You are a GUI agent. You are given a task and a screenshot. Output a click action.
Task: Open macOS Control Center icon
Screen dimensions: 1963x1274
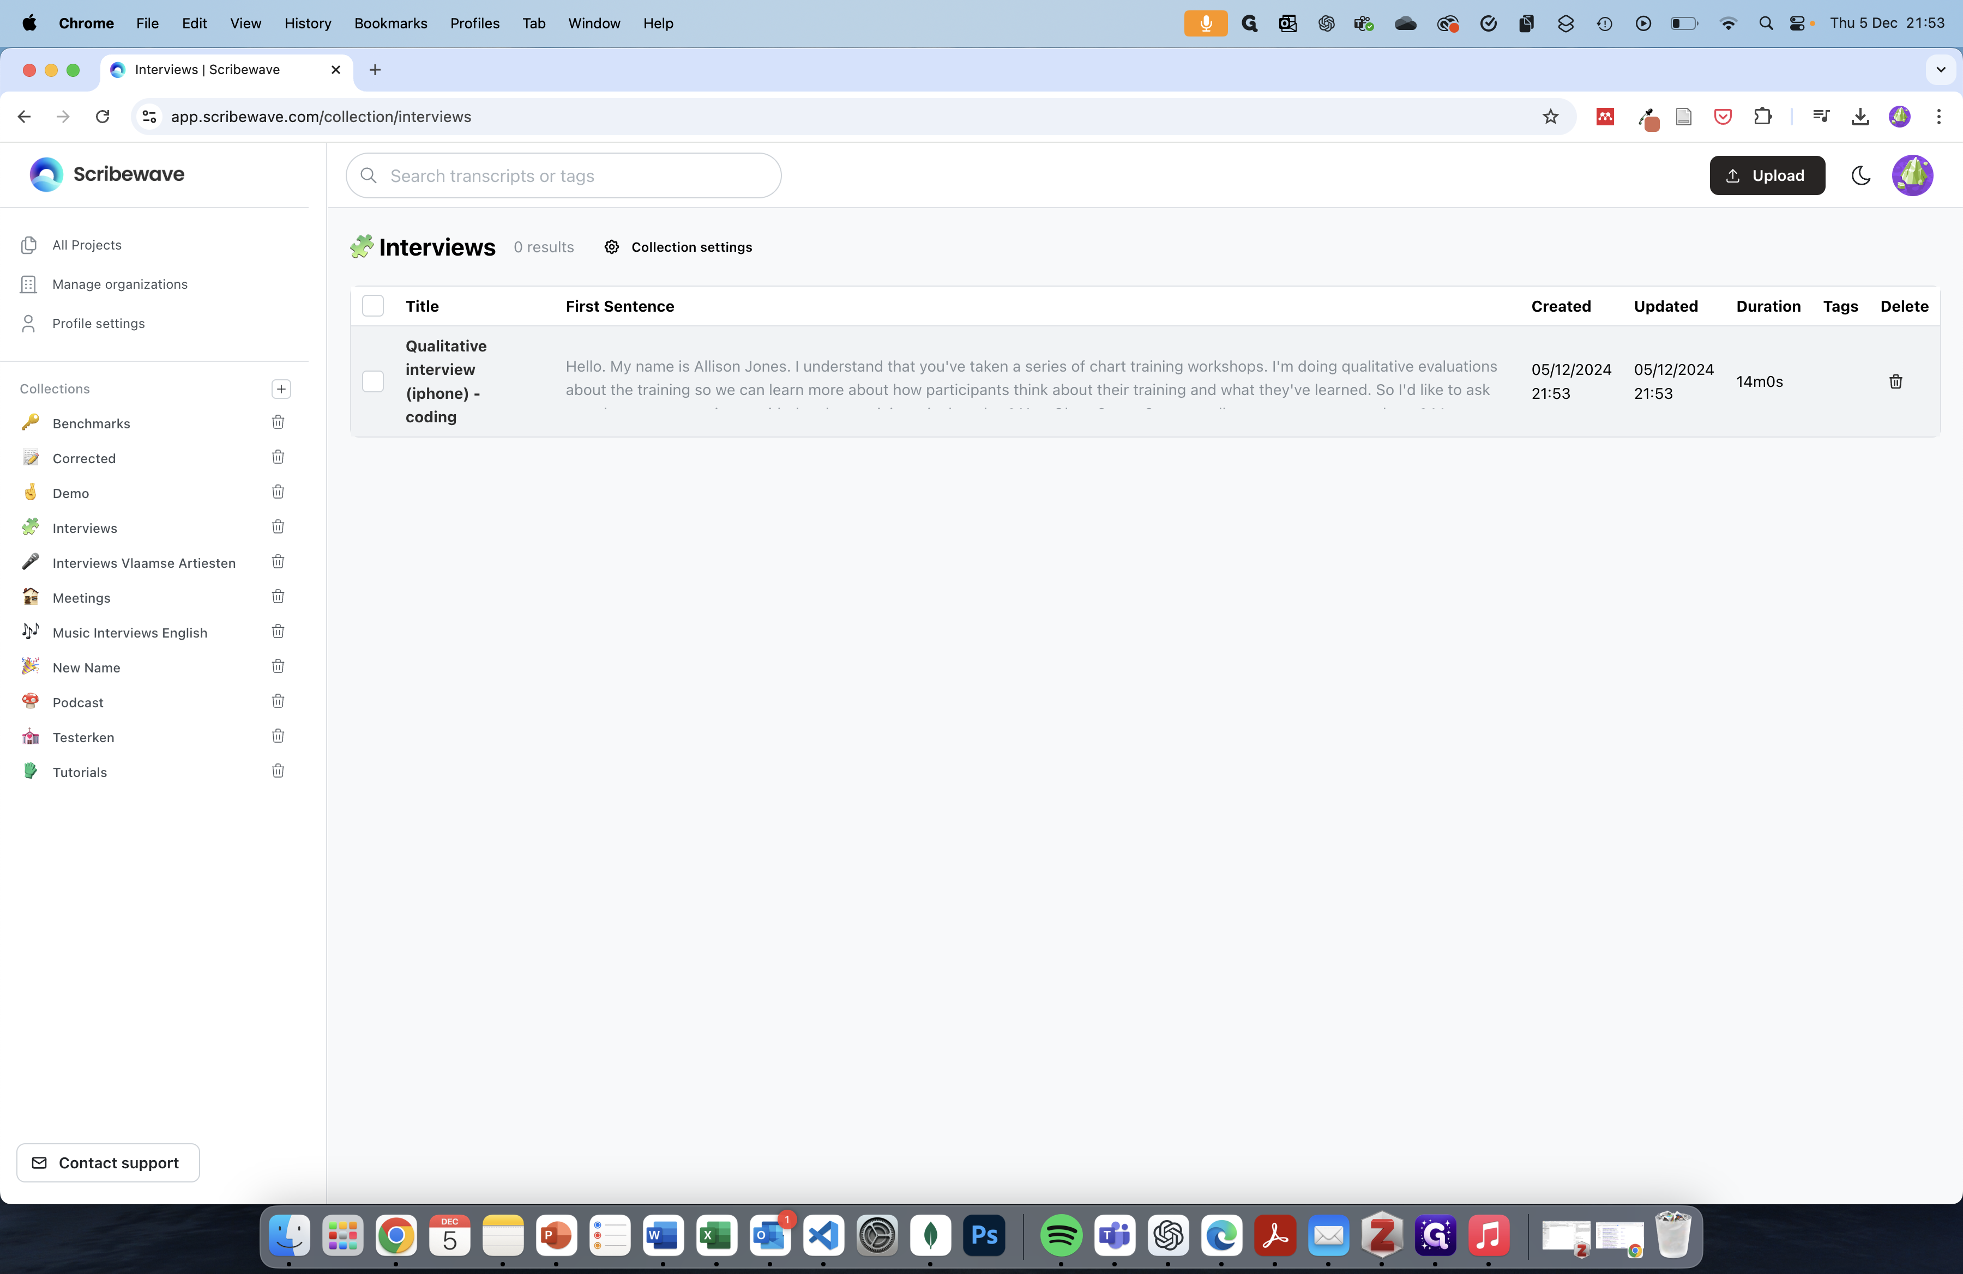(x=1796, y=23)
